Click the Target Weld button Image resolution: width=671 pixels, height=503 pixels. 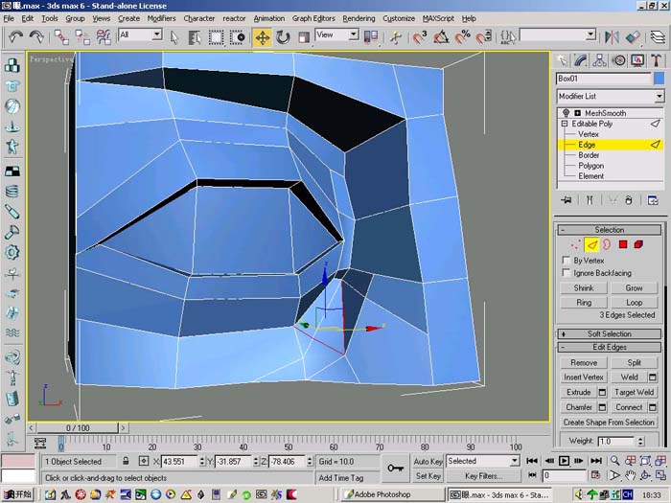634,392
